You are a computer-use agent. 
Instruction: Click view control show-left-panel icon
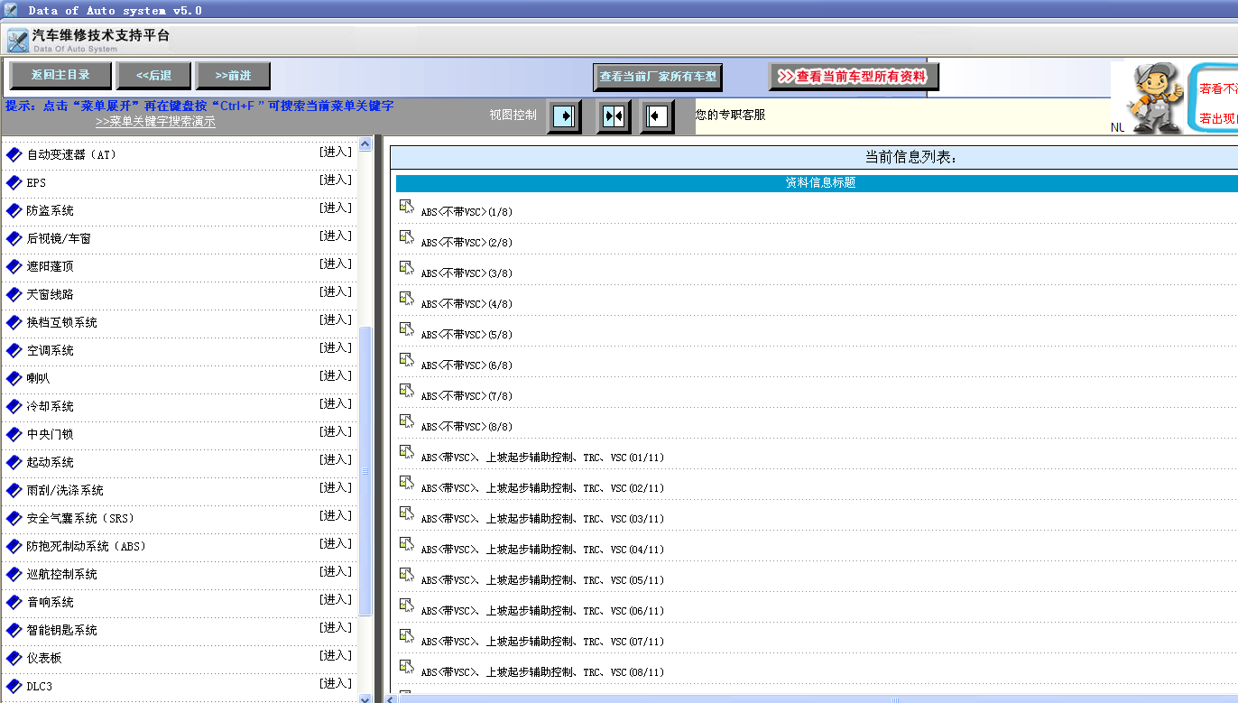[657, 116]
